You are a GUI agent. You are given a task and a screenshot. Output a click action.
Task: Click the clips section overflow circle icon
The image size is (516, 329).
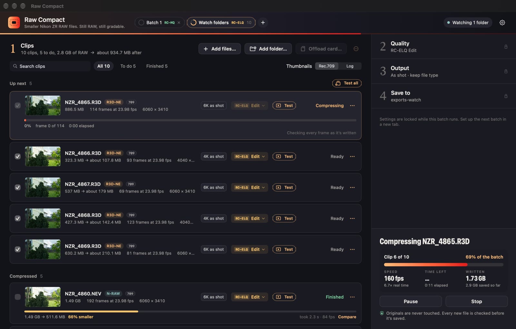tap(356, 49)
